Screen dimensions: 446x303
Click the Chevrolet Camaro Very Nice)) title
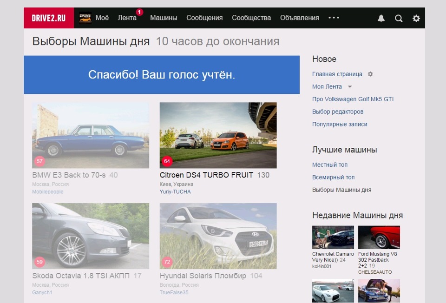click(x=333, y=257)
